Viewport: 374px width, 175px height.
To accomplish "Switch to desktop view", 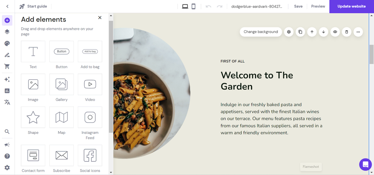I will pyautogui.click(x=185, y=7).
